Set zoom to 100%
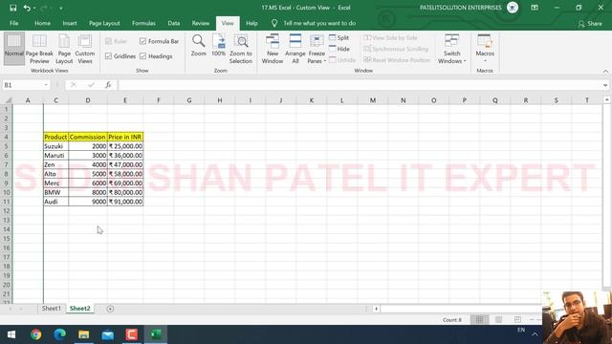This screenshot has width=612, height=344. pos(219,46)
